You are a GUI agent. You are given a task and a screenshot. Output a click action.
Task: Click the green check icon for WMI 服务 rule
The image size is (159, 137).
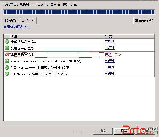7,61
